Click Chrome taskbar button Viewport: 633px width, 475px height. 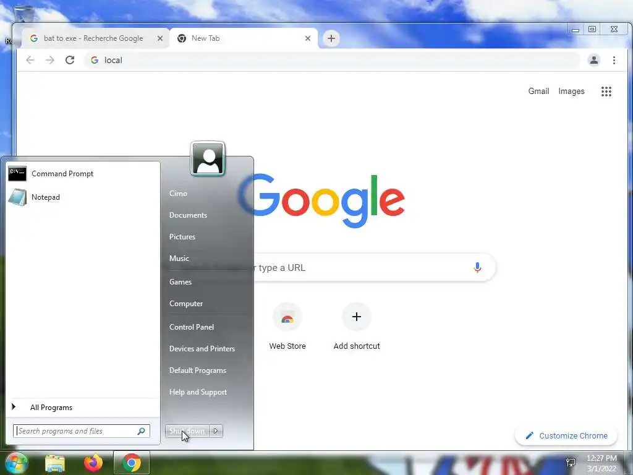click(132, 463)
